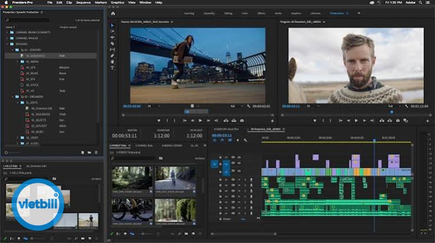Open workspace overflow chevron menu
The width and height of the screenshot is (435, 243).
click(359, 13)
